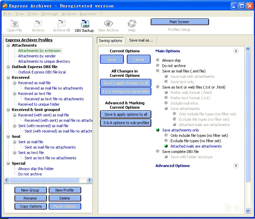Click the Copy Options button
255x219 pixels.
click(x=31, y=206)
